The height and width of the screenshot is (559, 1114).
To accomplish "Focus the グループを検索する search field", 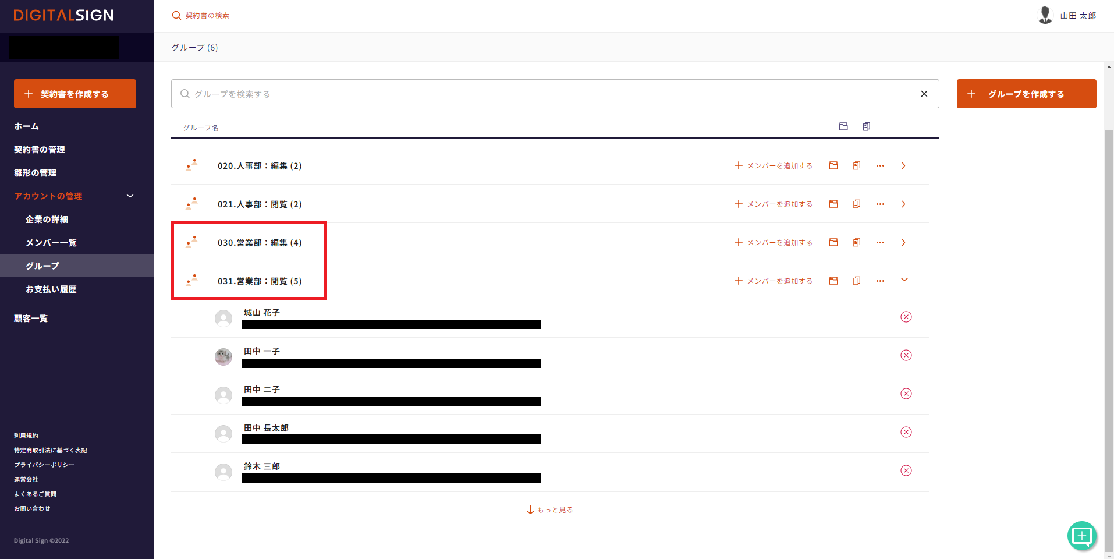I will click(x=547, y=94).
